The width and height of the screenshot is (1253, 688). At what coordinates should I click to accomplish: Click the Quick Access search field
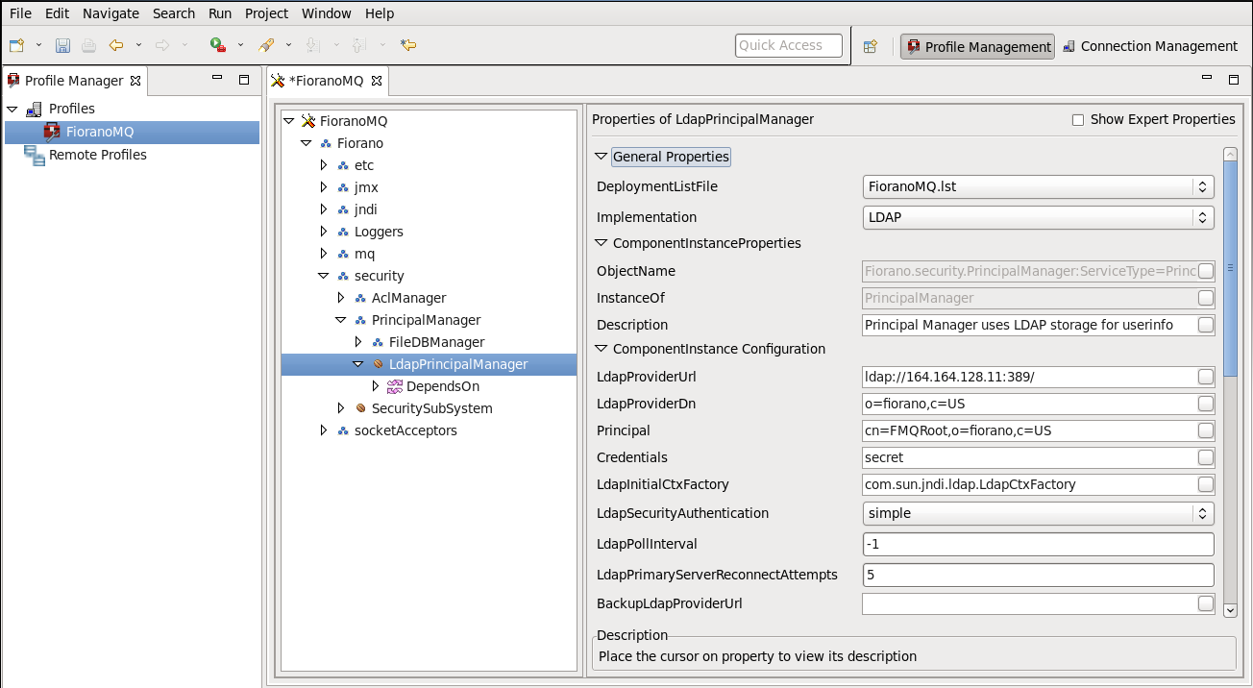(789, 45)
